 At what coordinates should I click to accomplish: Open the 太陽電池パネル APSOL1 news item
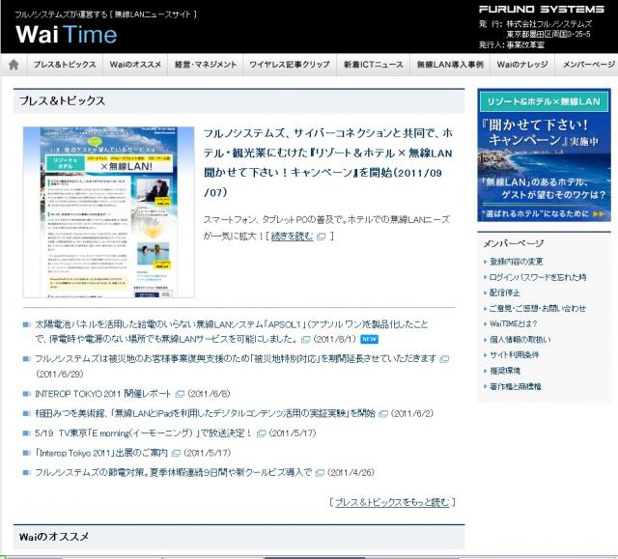232,331
